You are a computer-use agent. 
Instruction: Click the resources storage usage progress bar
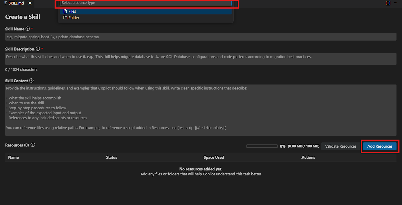tap(262, 146)
